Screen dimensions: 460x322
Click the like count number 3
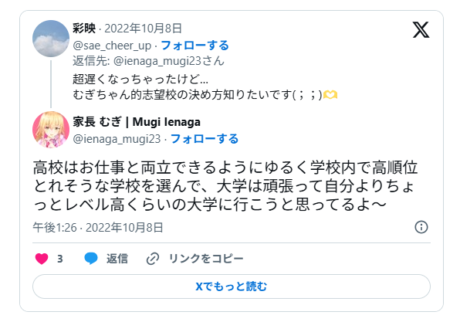(60, 259)
